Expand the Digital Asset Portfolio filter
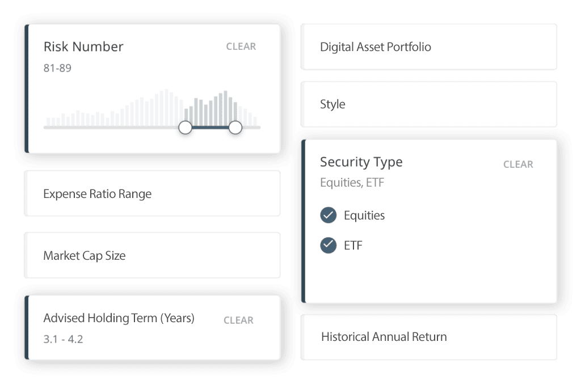Image resolution: width=581 pixels, height=384 pixels. pyautogui.click(x=429, y=47)
